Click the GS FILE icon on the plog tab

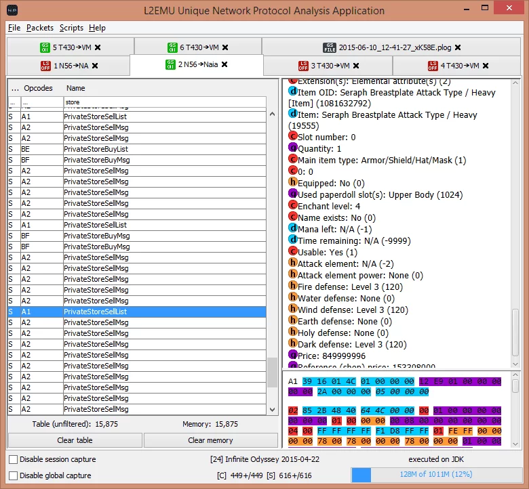329,47
